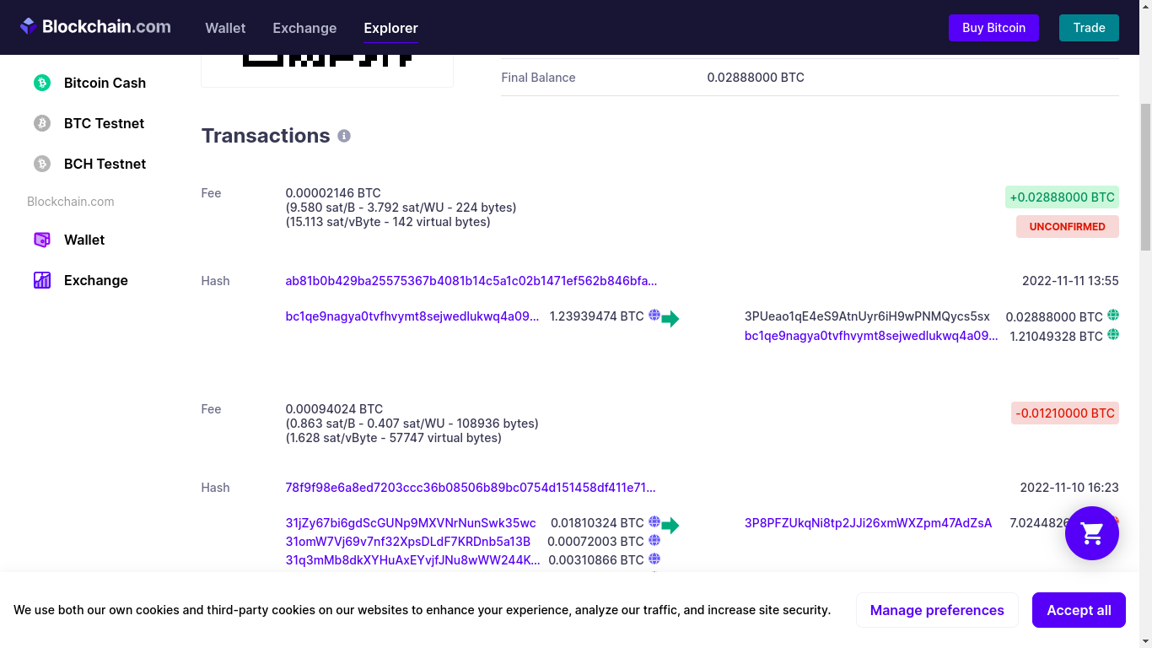Open address 3P8PFZUkqNi8tp2JJi26xmWXZpm47AdZsA
This screenshot has width=1152, height=648.
tap(868, 523)
